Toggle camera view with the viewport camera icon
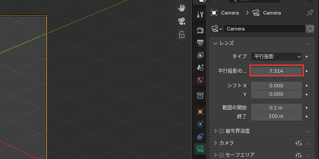Viewport: 319px width, 159px height. [182, 21]
